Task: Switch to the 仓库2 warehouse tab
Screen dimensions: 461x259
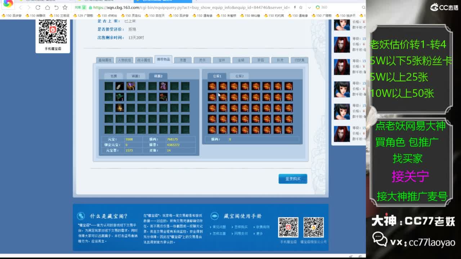Action: click(239, 76)
